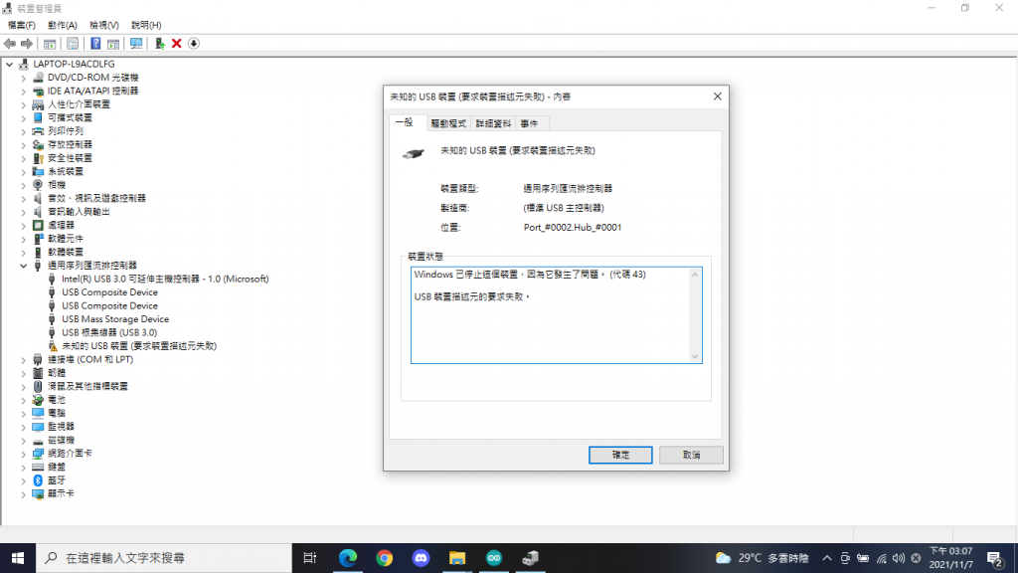
Task: Click the red X toolbar icon
Action: click(x=177, y=44)
